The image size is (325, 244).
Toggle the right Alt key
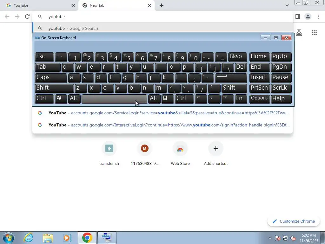coord(154,99)
